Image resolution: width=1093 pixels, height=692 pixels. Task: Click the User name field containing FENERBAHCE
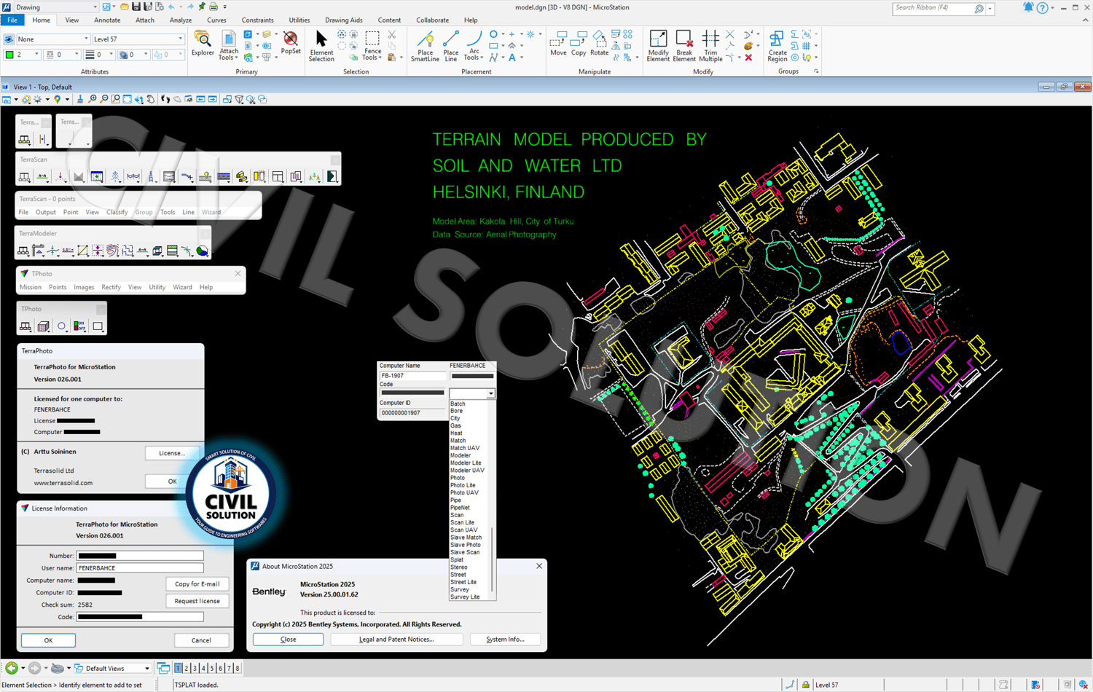[x=140, y=568]
